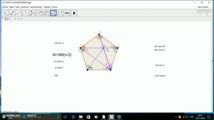Open the Opciones menu
Viewport: 214px width, 120px height.
tap(25, 7)
